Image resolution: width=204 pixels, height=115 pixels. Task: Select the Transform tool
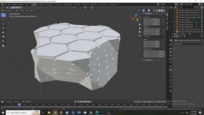click(x=3, y=36)
